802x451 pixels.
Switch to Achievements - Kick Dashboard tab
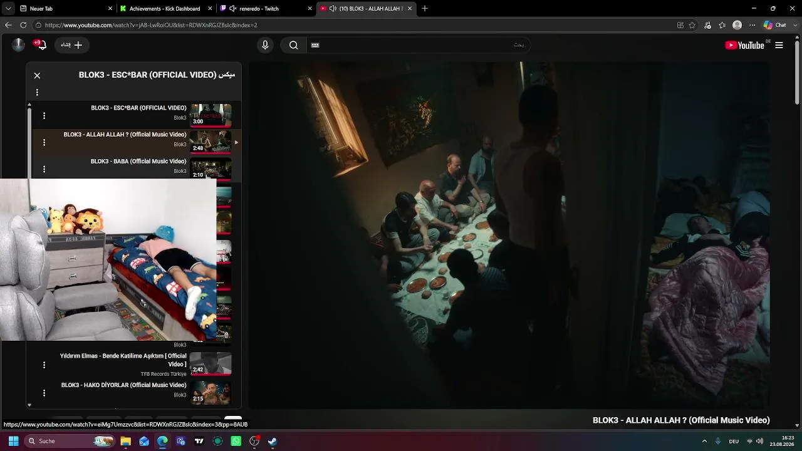tap(165, 9)
